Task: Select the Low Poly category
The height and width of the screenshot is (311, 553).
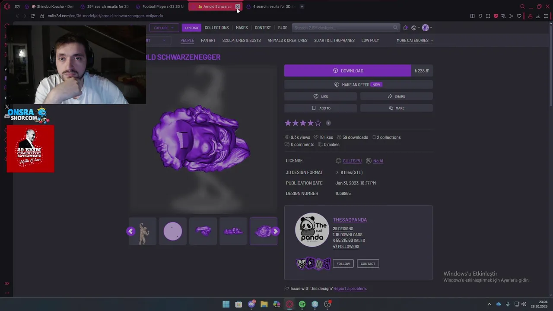Action: tap(370, 41)
